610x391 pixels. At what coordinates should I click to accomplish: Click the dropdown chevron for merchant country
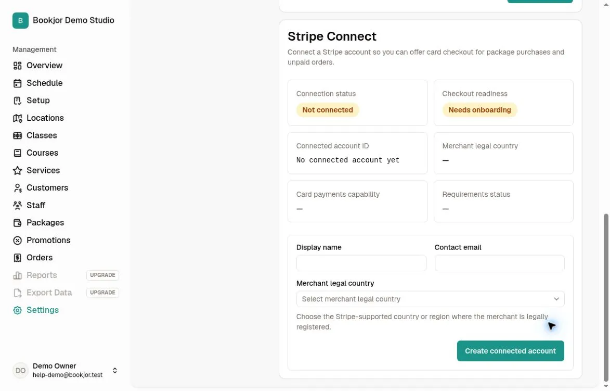point(556,299)
